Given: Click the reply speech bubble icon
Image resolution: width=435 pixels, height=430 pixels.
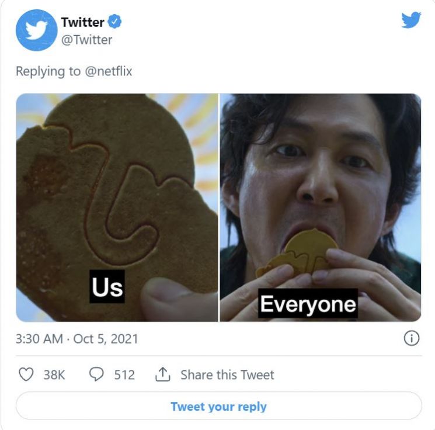Looking at the screenshot, I should tap(95, 374).
